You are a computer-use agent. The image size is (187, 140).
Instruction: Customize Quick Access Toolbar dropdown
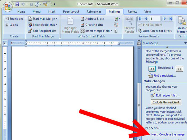coord(55,4)
